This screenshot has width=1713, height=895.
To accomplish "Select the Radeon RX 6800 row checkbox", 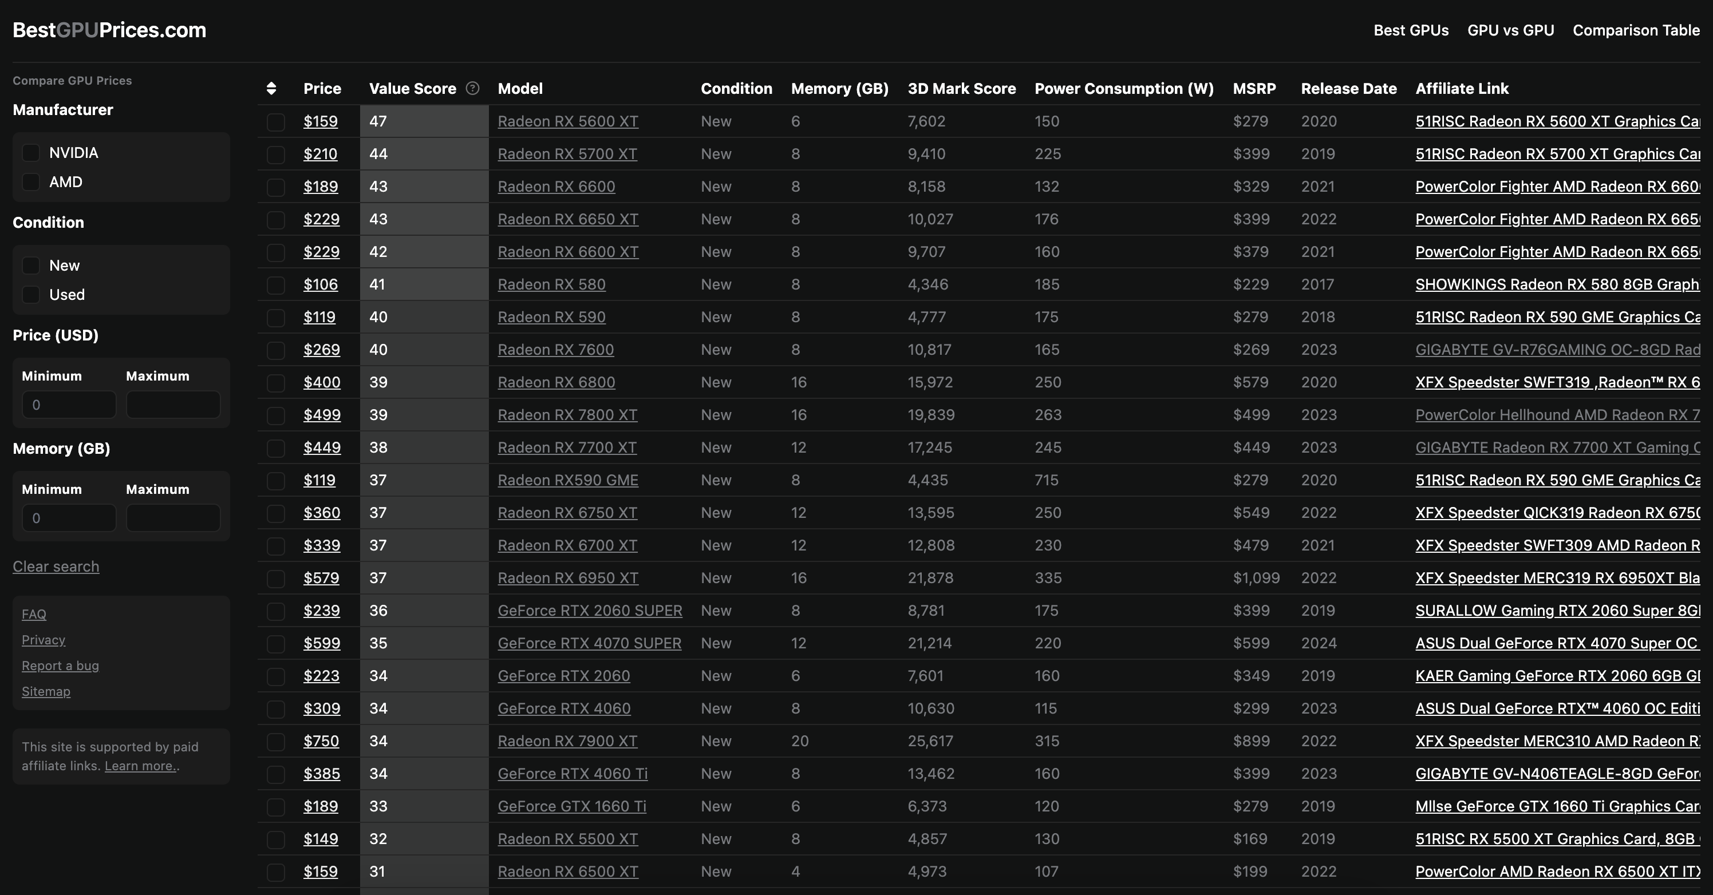I will pos(275,382).
